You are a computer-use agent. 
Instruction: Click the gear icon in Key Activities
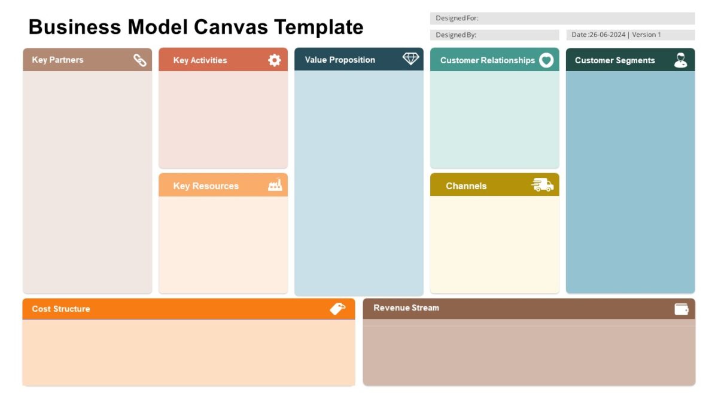274,60
